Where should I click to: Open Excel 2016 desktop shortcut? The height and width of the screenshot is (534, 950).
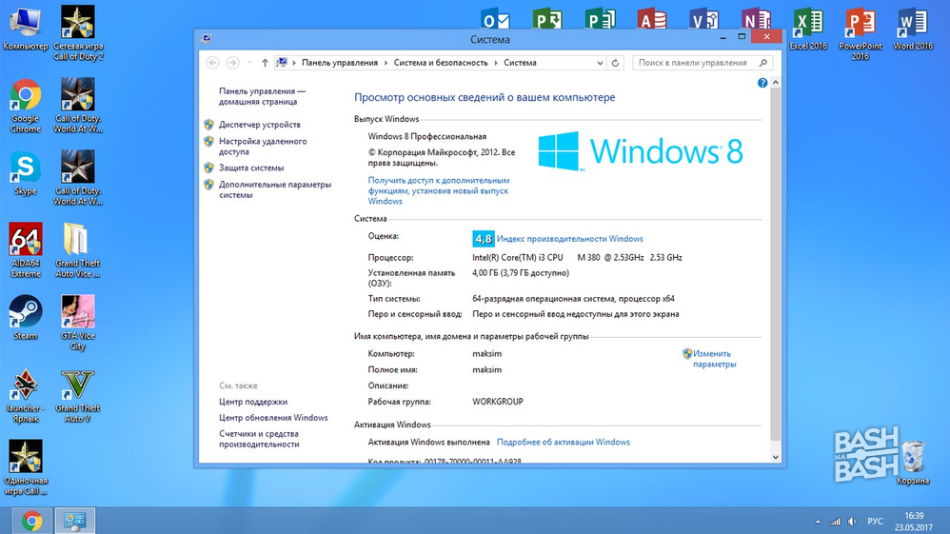(808, 30)
